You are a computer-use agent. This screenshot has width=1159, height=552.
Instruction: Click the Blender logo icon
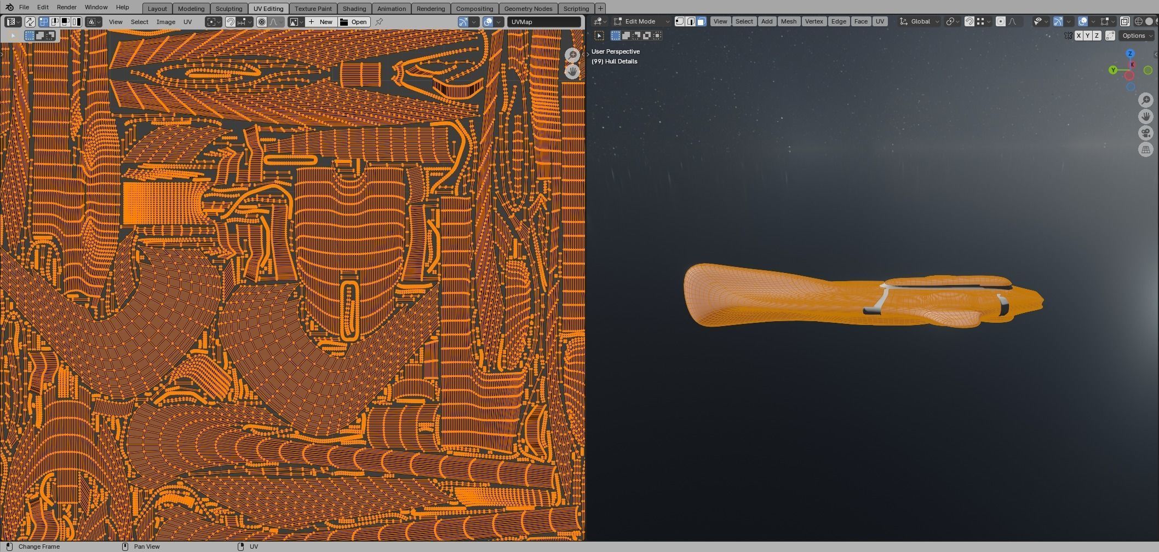(x=9, y=7)
